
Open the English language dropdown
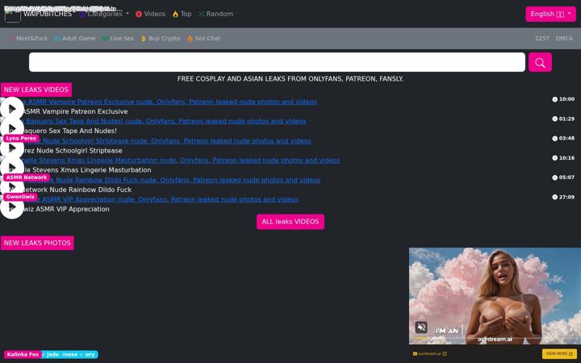pyautogui.click(x=550, y=14)
